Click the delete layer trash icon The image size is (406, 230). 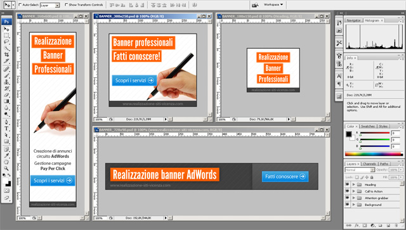click(x=395, y=226)
